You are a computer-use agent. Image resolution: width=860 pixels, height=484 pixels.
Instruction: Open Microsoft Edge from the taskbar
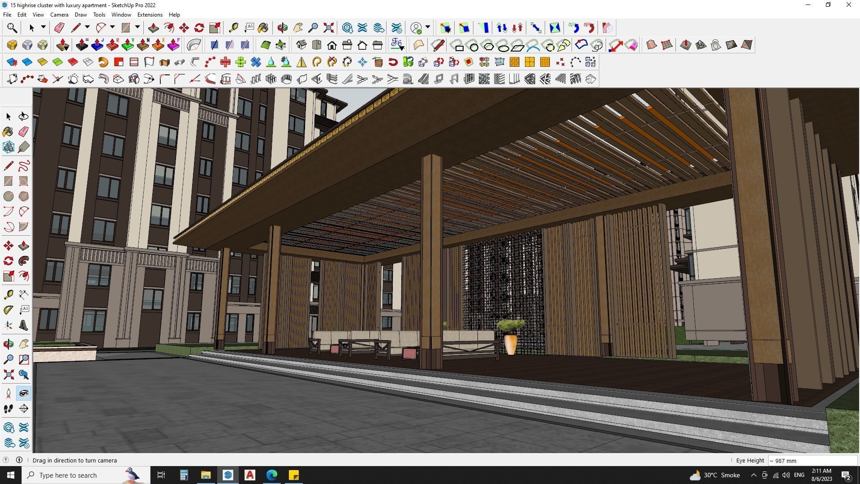click(x=272, y=475)
